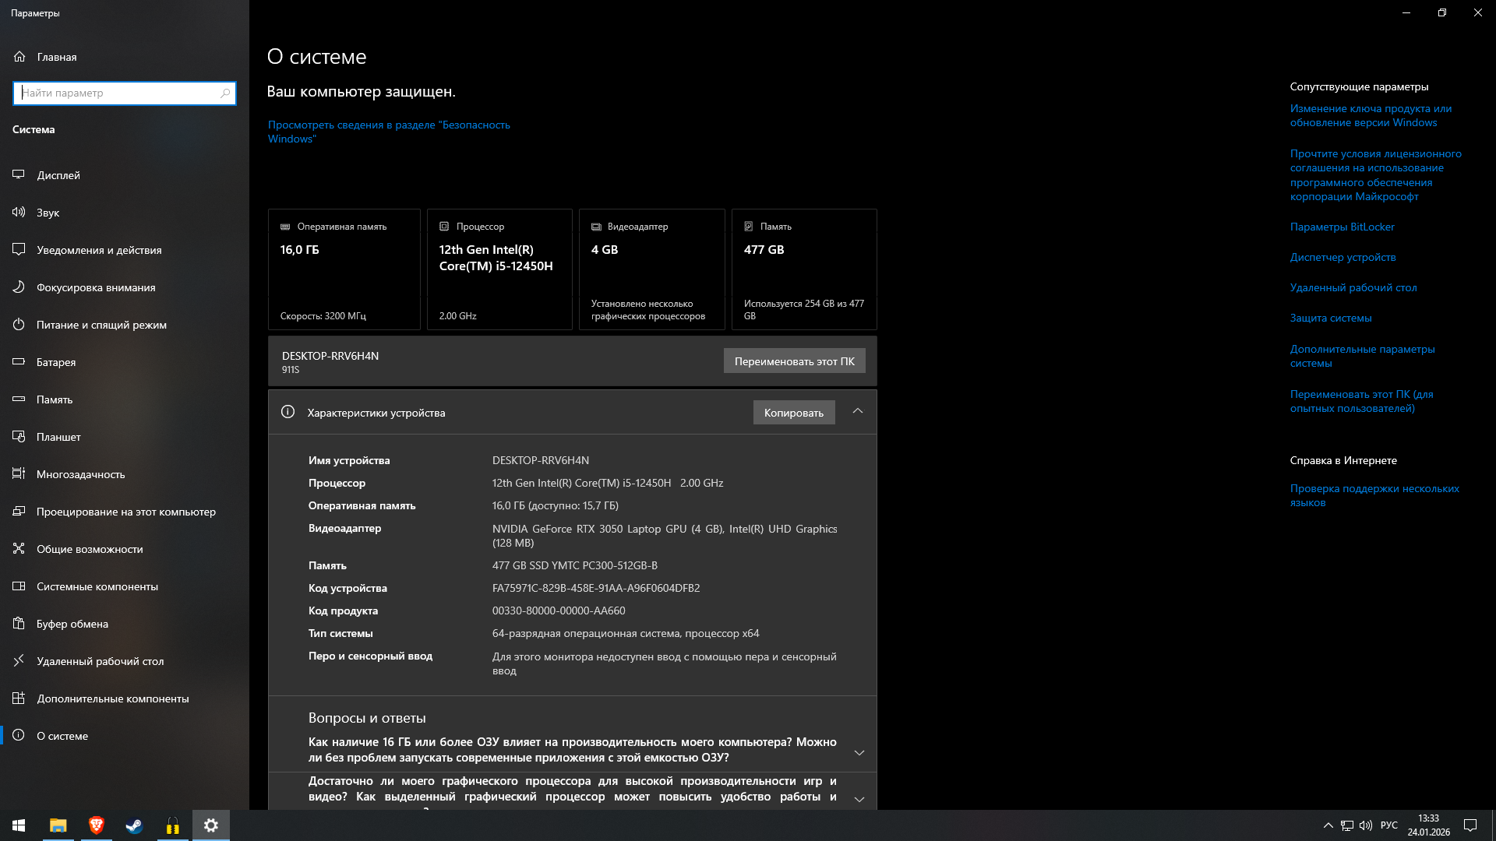Open Steam from the taskbar
Screen dimensions: 1496x841
pos(134,825)
